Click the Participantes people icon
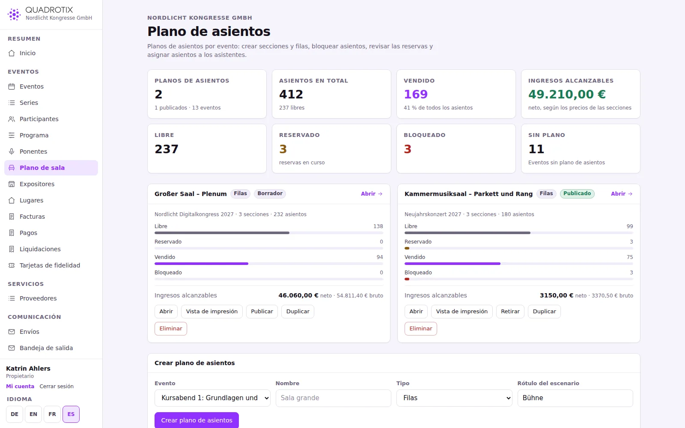 click(x=12, y=119)
